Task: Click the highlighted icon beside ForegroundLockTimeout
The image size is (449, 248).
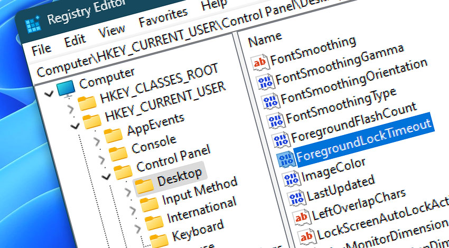Action: [286, 160]
